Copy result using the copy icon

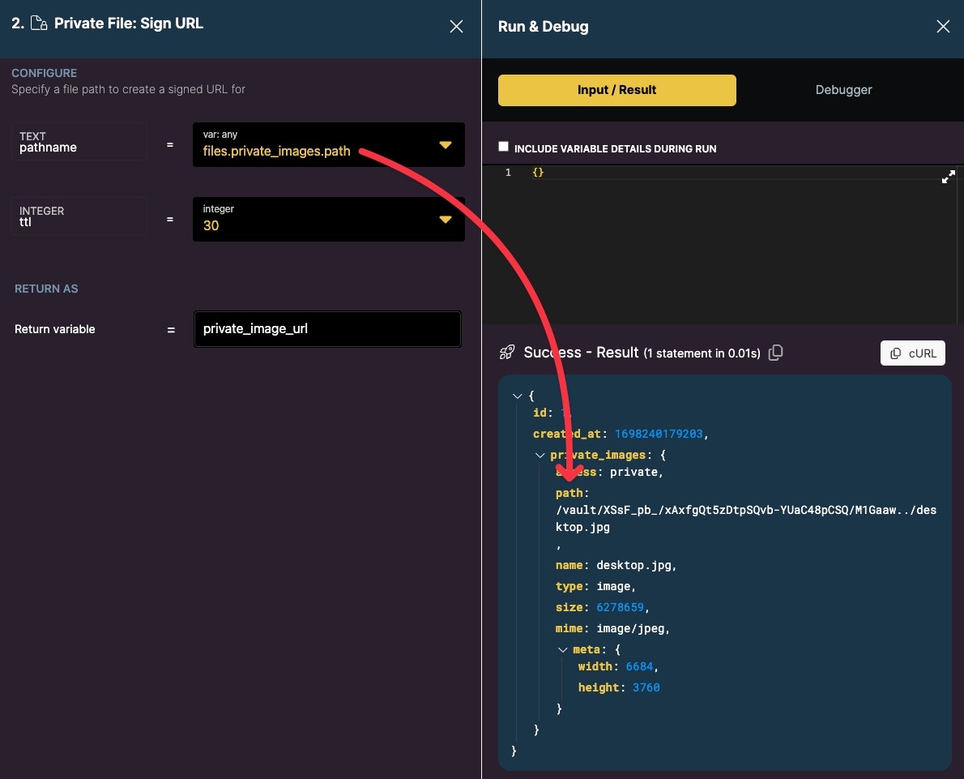coord(775,353)
